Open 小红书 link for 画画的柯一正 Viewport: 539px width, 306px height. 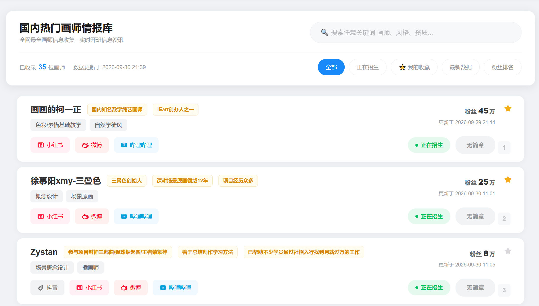pyautogui.click(x=50, y=145)
